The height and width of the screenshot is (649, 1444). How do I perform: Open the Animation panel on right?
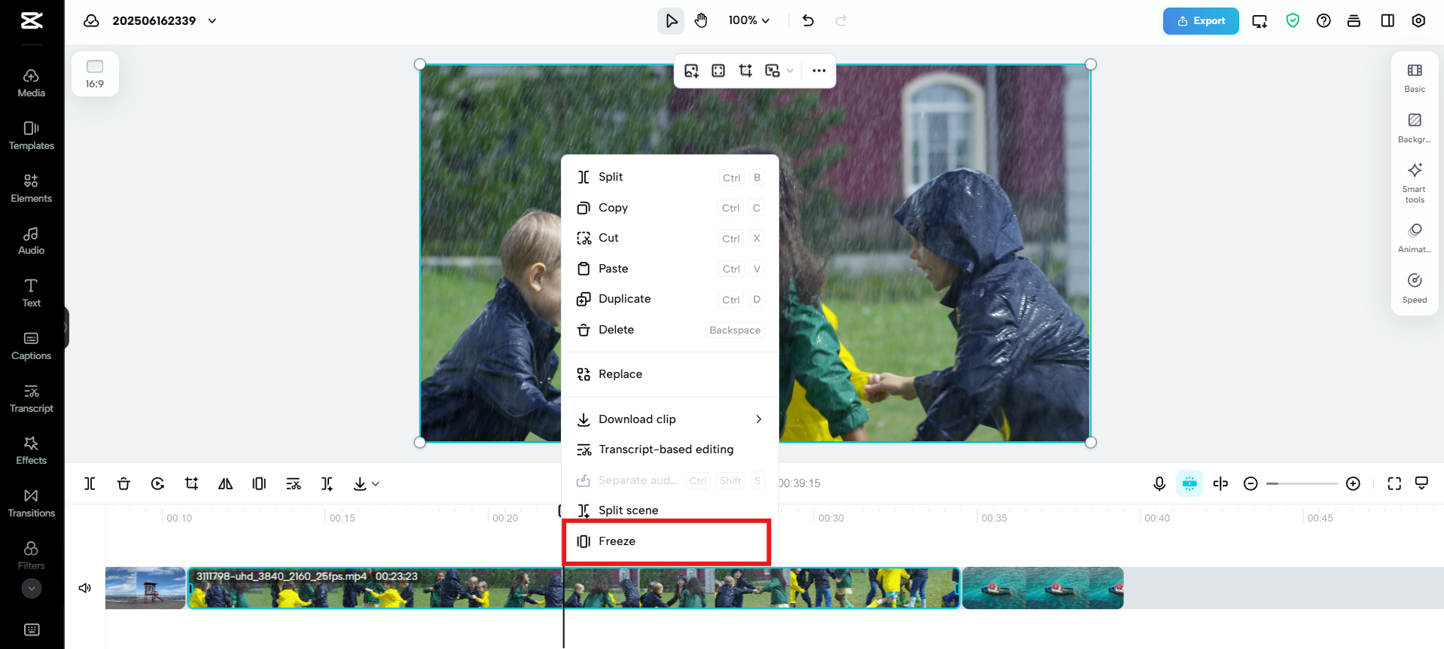(1415, 238)
